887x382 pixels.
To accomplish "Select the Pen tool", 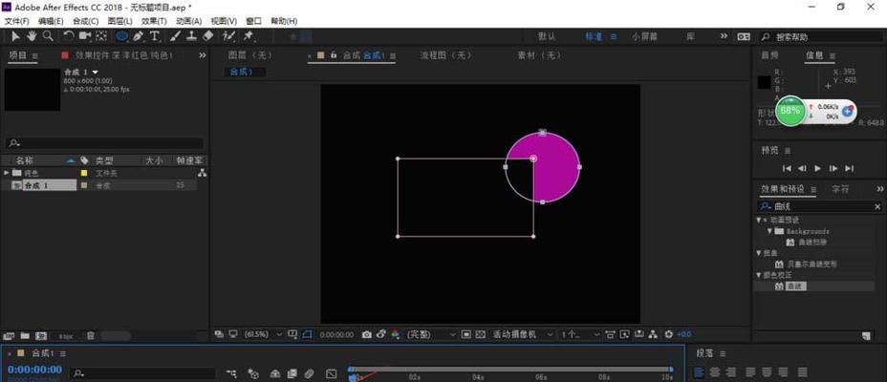I will (138, 36).
